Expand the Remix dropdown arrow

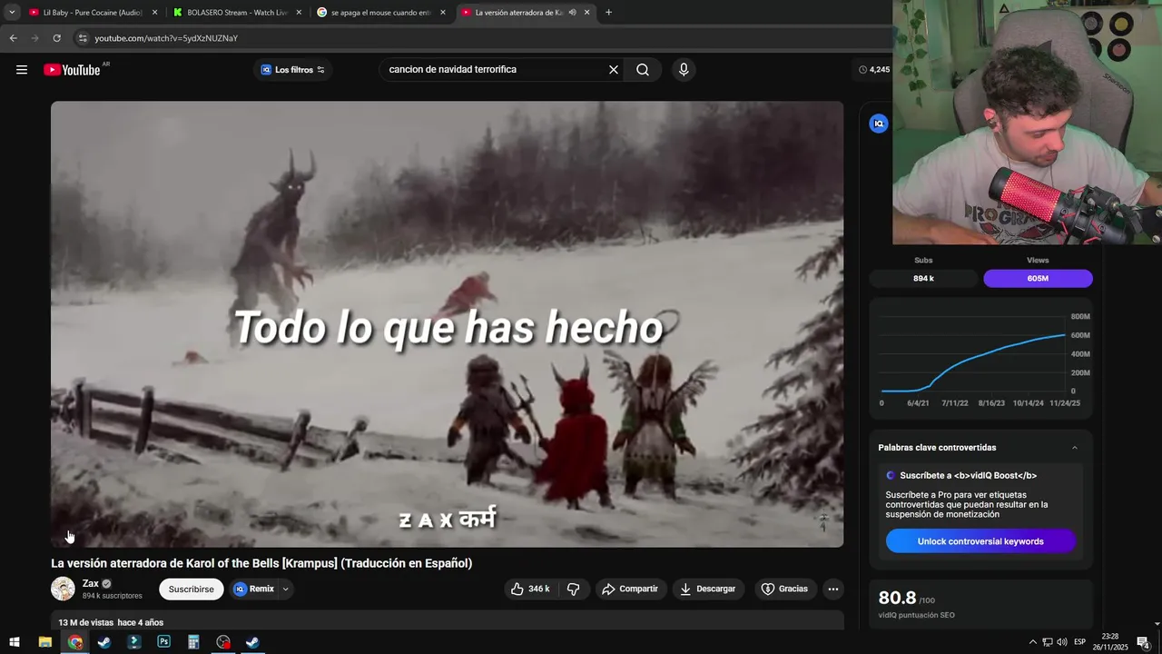[x=285, y=589]
